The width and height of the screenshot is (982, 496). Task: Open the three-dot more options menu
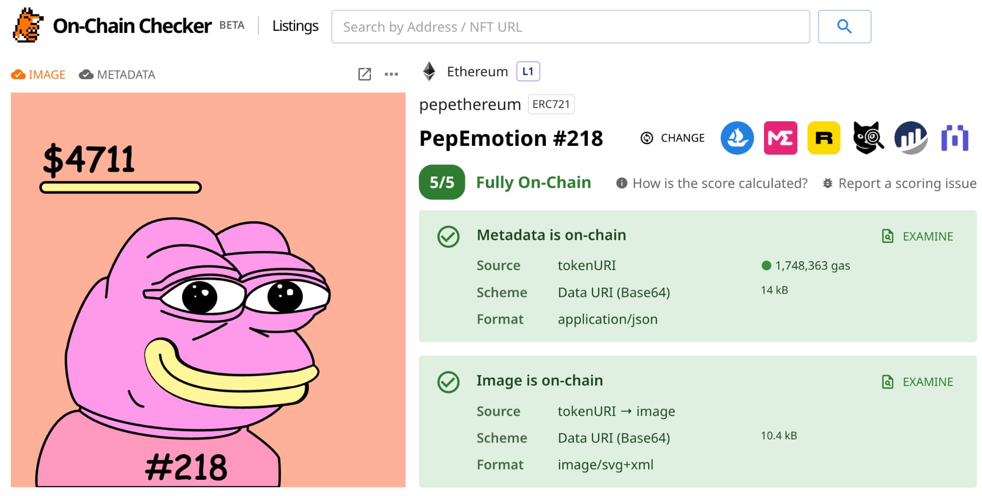coord(391,74)
